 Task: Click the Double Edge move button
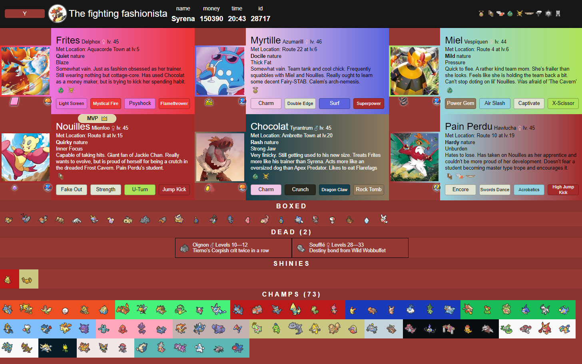300,103
